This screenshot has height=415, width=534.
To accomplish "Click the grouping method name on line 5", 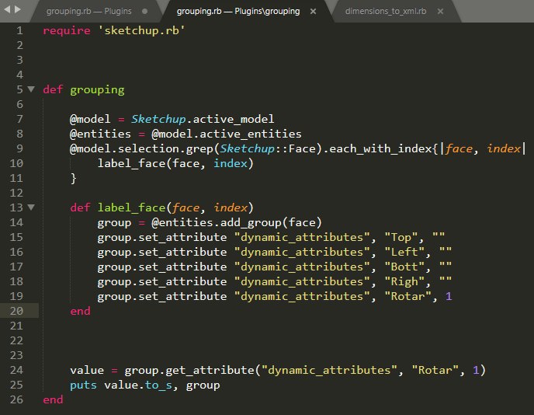I will (x=97, y=90).
